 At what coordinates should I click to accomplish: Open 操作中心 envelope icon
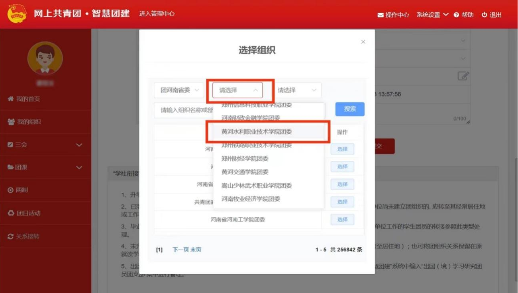pyautogui.click(x=381, y=15)
